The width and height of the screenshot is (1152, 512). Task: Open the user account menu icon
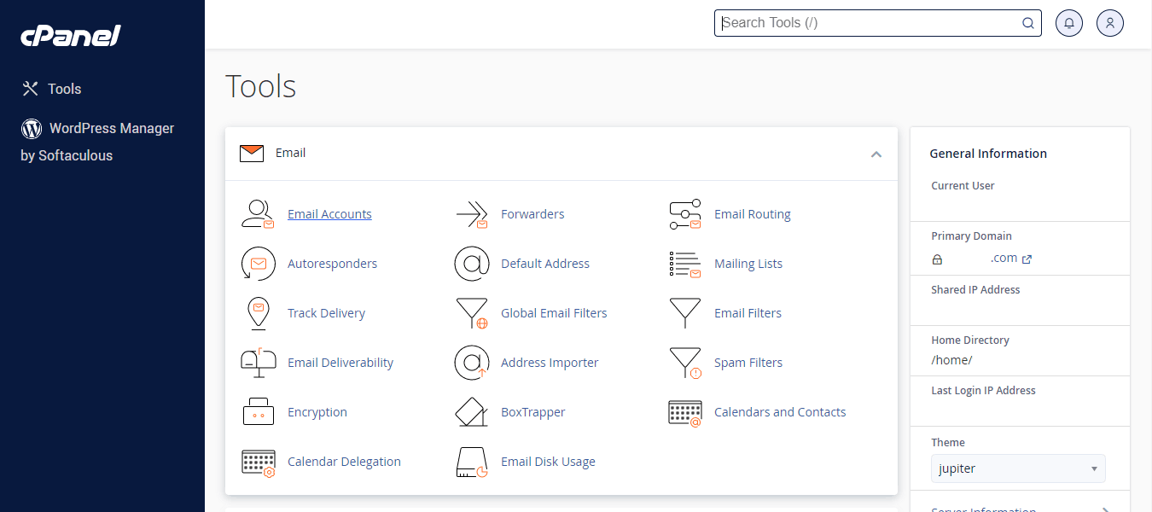point(1110,23)
